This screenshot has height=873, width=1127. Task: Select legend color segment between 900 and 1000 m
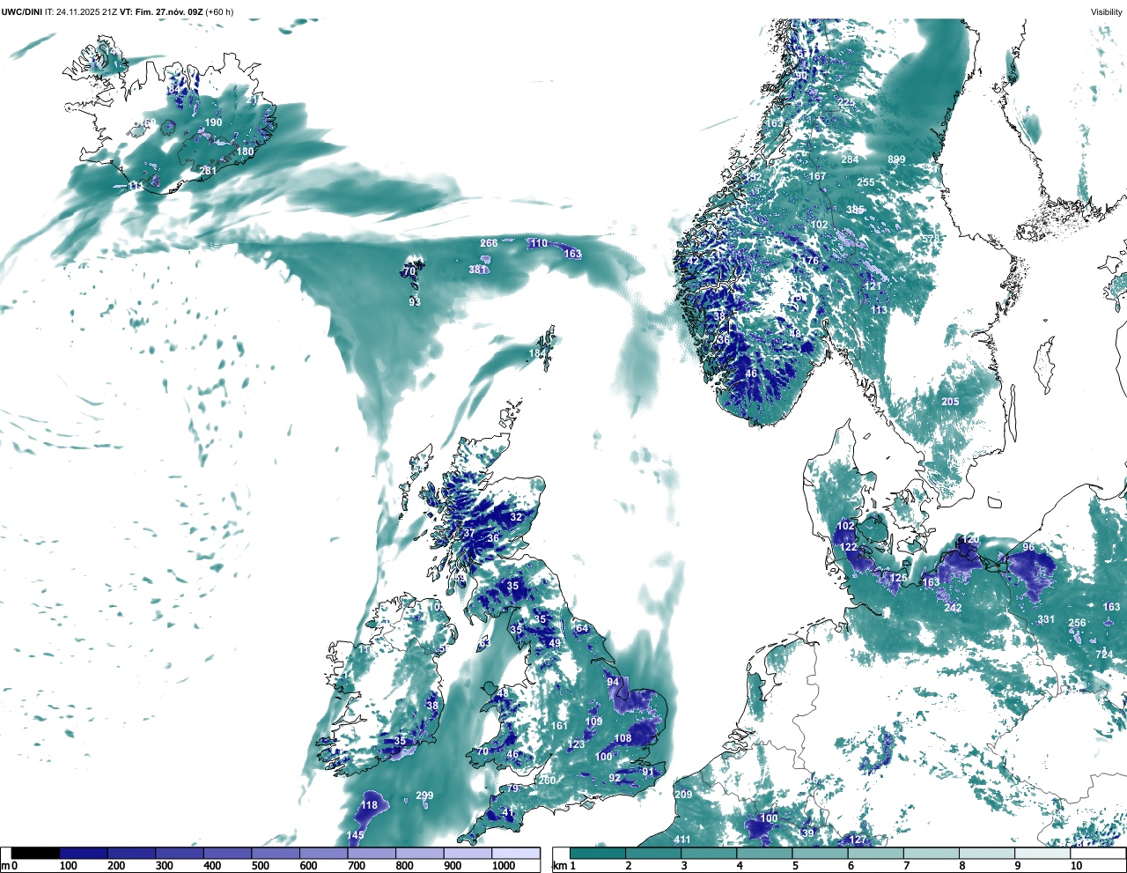468,853
